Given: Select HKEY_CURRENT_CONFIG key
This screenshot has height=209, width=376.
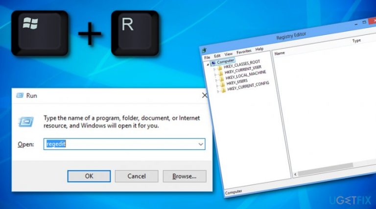Looking at the screenshot, I should [x=248, y=86].
